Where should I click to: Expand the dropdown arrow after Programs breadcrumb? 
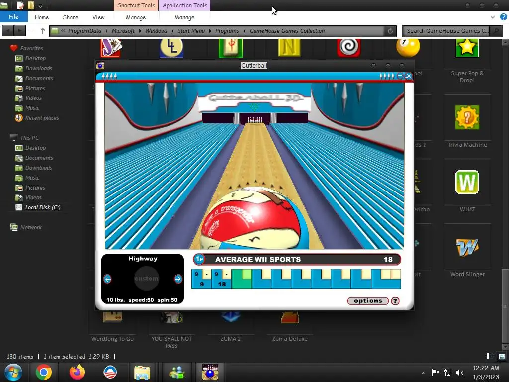click(x=245, y=31)
